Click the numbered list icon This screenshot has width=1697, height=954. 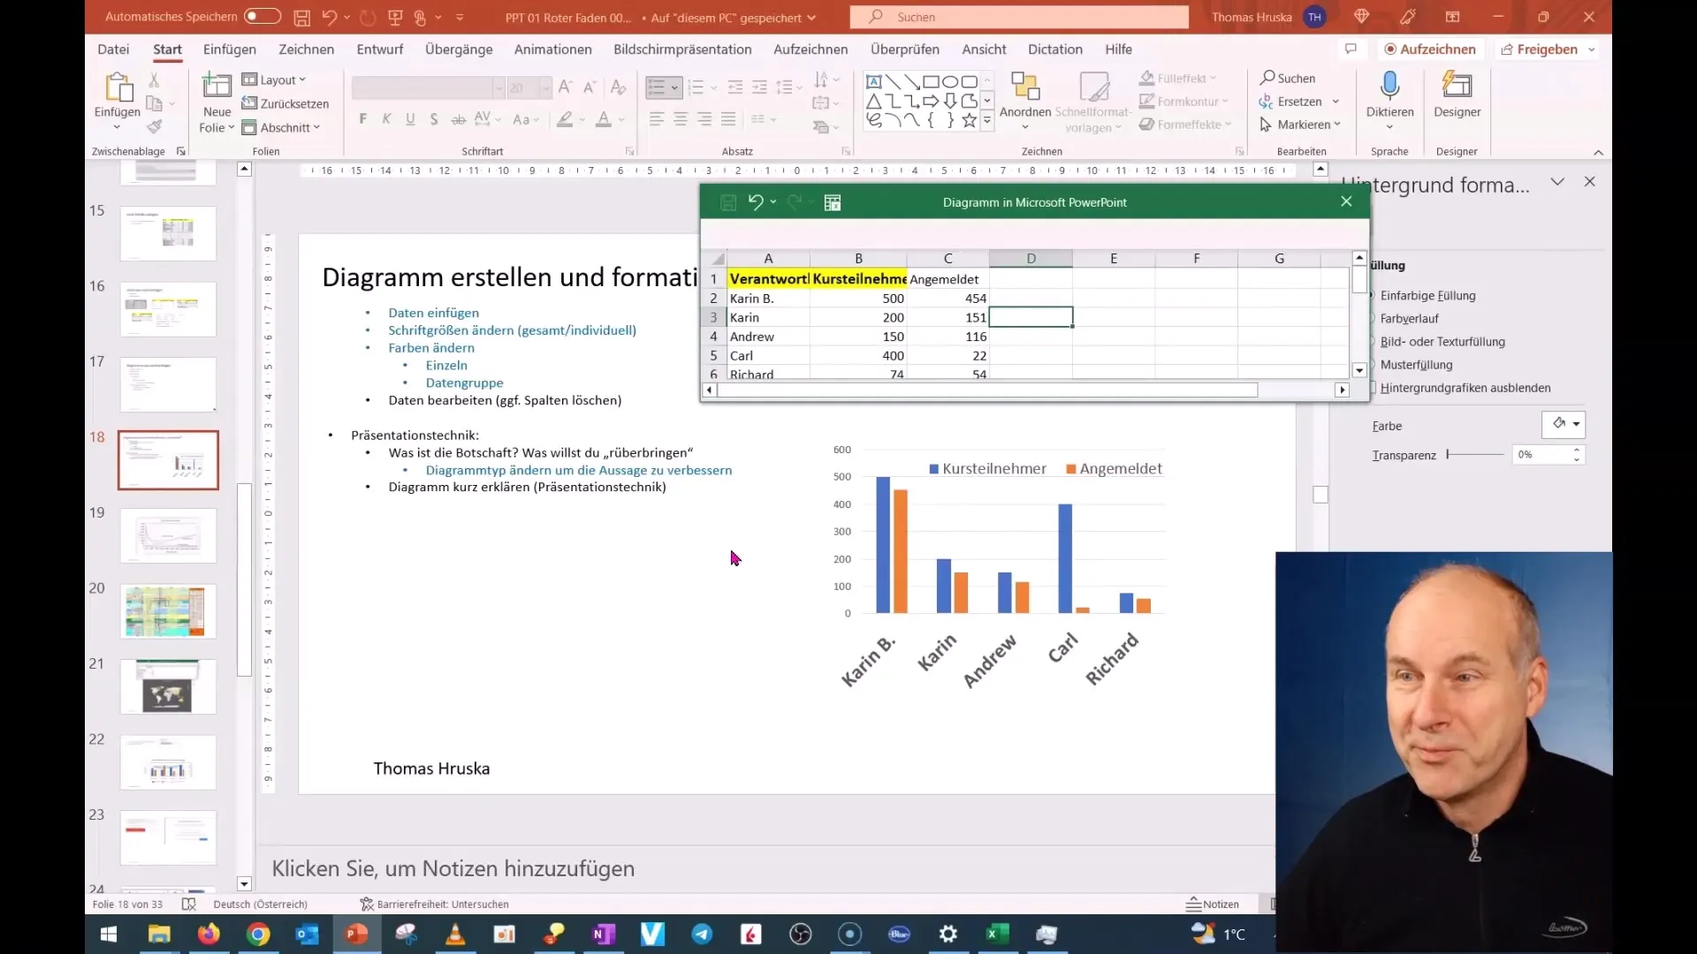click(x=696, y=87)
